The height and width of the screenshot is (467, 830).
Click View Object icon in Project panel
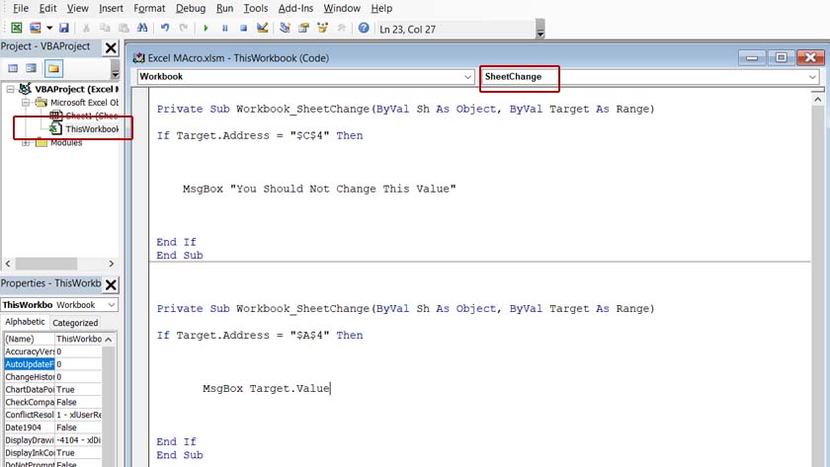coord(32,68)
